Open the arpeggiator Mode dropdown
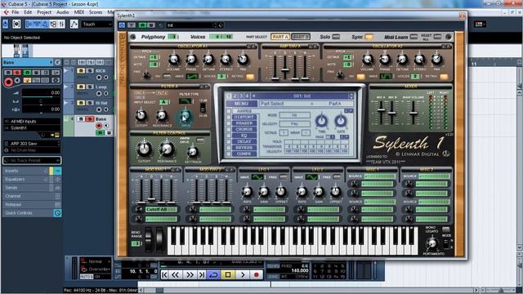This screenshot has height=294, width=523. [x=294, y=114]
